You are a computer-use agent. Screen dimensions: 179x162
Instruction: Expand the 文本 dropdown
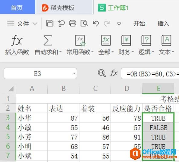coord(173,52)
